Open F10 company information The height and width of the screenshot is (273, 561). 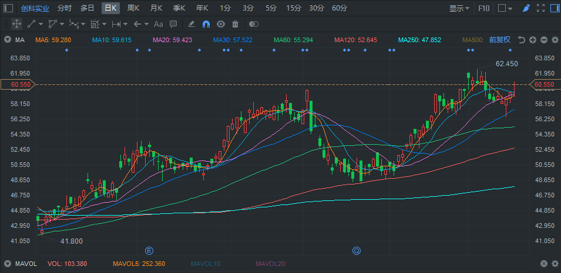[x=484, y=8]
